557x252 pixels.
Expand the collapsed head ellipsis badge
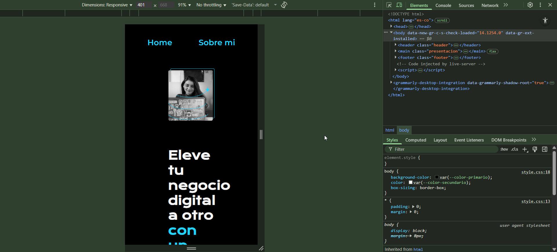[x=411, y=26]
